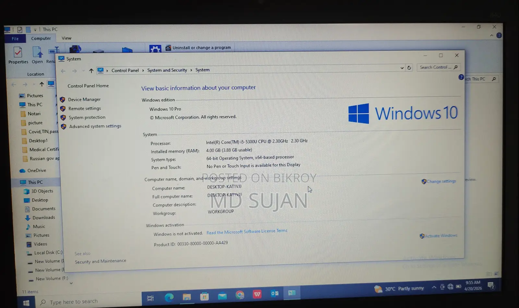This screenshot has width=519, height=308.
Task: Click the taskbar search box
Action: coord(88,302)
